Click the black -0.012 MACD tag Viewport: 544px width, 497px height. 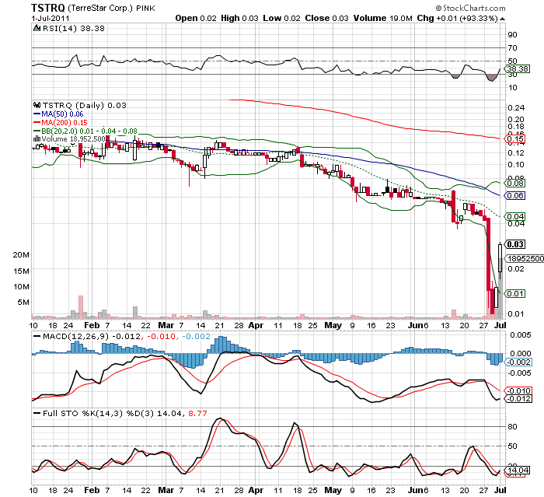click(x=518, y=398)
